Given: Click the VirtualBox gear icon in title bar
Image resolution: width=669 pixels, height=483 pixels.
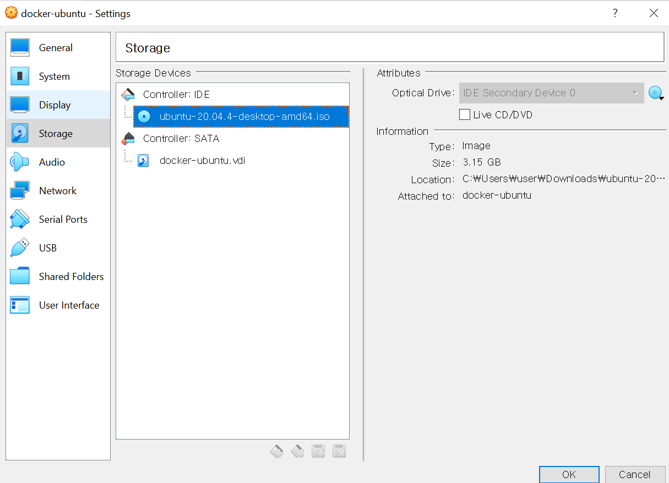Looking at the screenshot, I should pyautogui.click(x=11, y=13).
